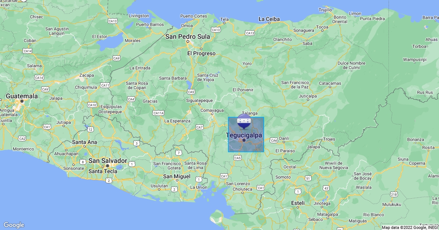Image resolution: width=439 pixels, height=230 pixels.
Task: Click the Juticalpa town label
Action: [x=307, y=96]
